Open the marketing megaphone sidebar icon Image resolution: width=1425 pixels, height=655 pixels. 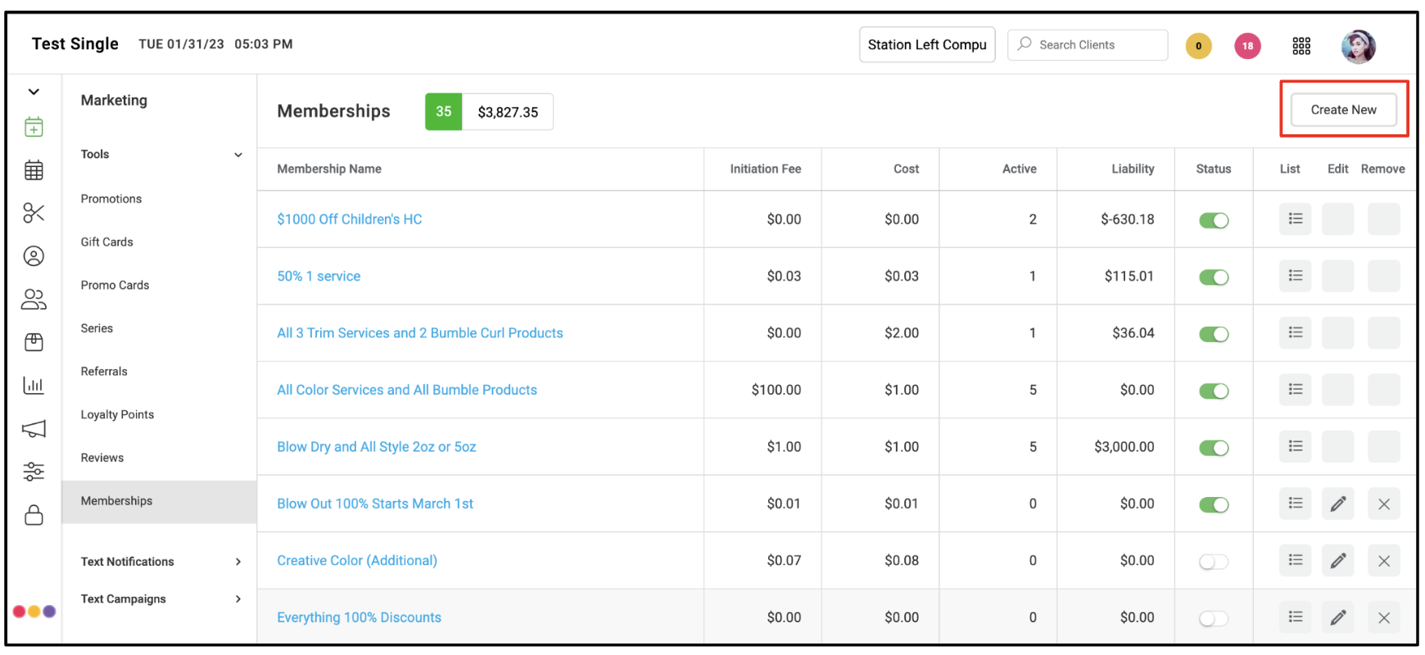[34, 428]
